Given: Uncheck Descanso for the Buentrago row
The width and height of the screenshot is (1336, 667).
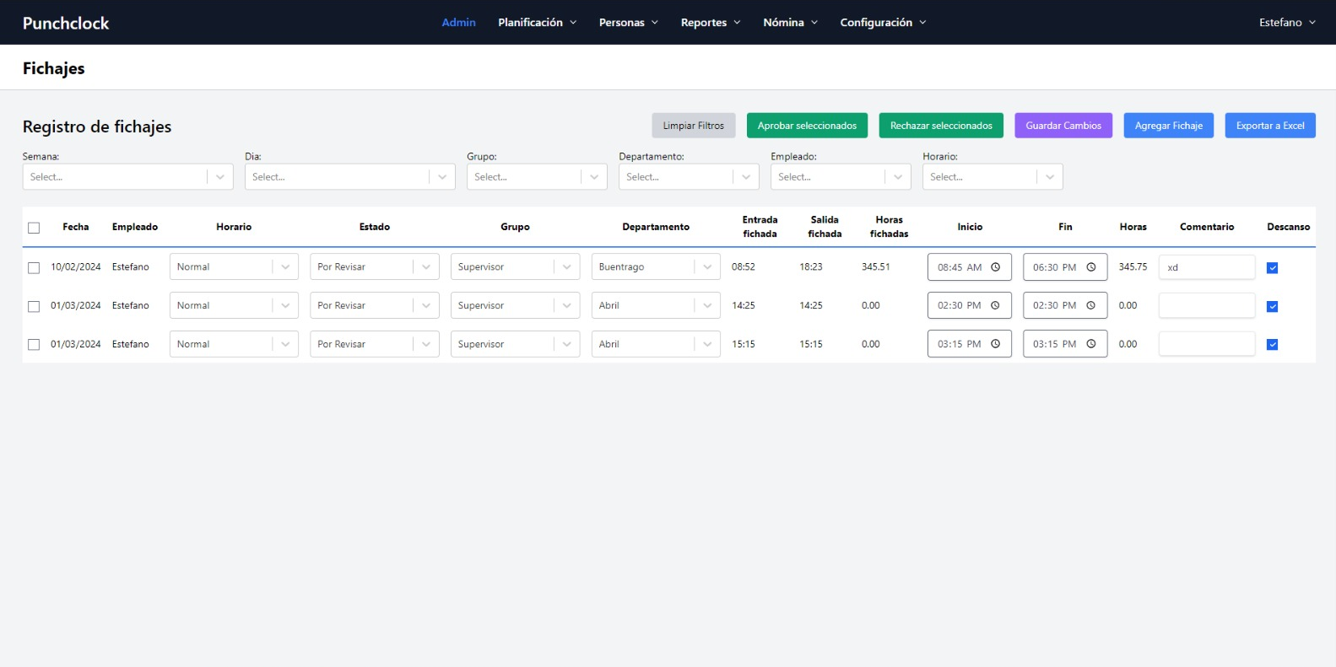Looking at the screenshot, I should 1272,268.
